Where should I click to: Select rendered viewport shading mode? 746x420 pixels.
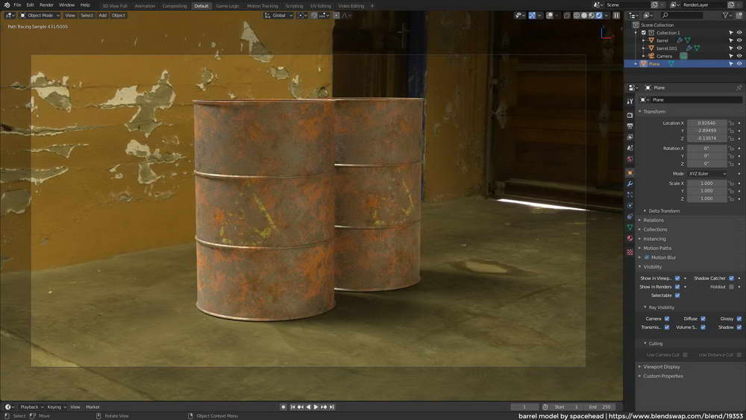point(599,15)
